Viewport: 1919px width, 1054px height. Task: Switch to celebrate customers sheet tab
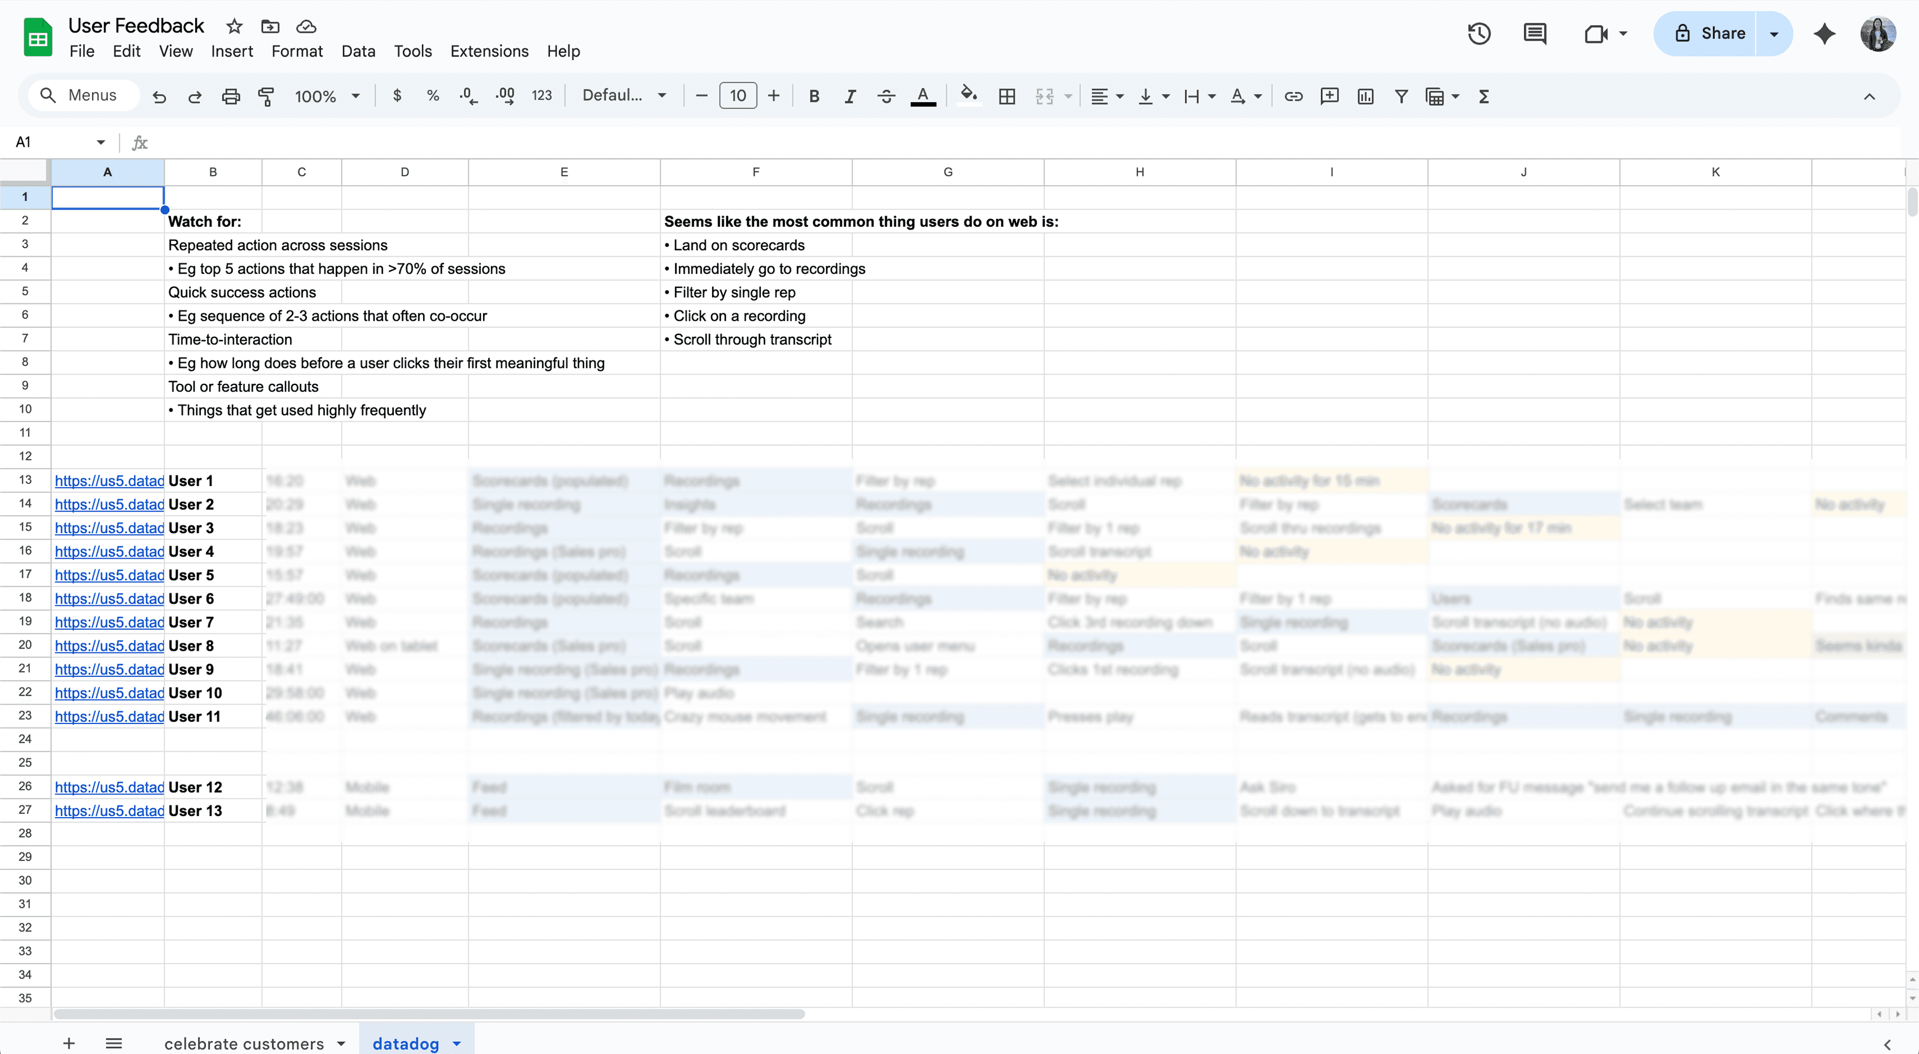point(243,1043)
